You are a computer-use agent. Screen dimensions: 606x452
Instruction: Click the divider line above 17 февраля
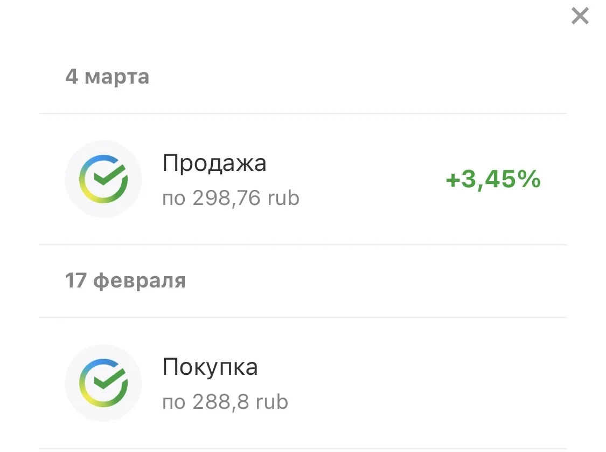pyautogui.click(x=303, y=244)
